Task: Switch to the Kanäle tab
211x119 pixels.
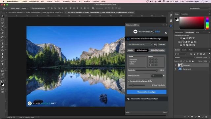Action: (184, 50)
